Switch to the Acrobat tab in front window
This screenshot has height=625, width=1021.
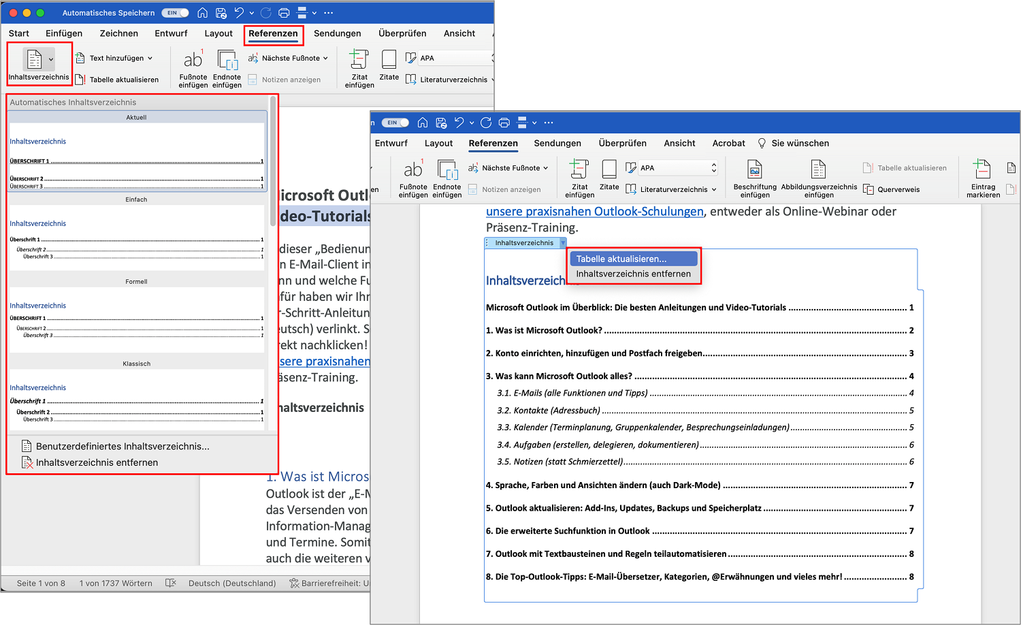point(728,143)
